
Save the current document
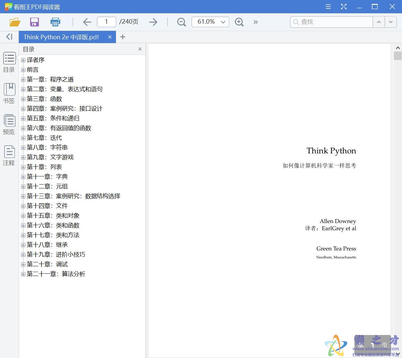click(34, 22)
